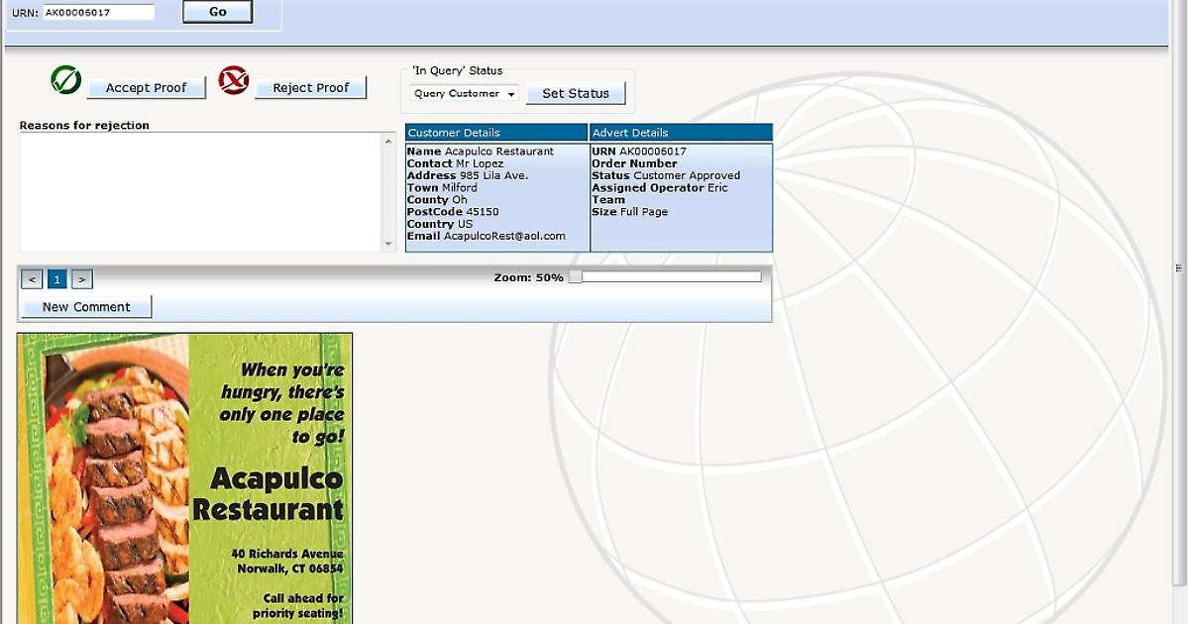The image size is (1189, 624).
Task: Click the Zoom: 50% label
Action: 528,277
